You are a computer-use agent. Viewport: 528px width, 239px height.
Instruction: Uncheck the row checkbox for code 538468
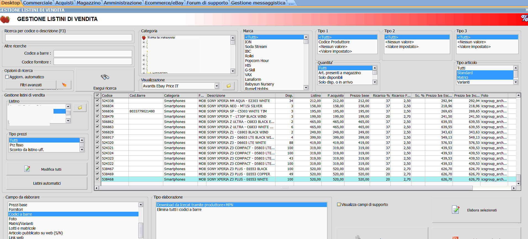97,179
